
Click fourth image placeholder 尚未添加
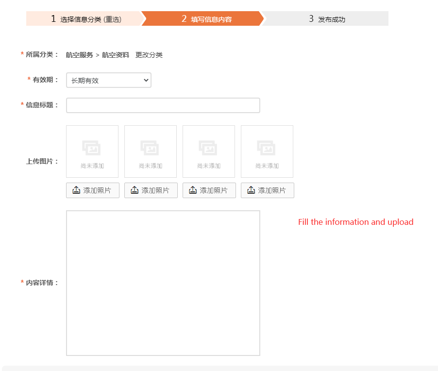tap(267, 152)
